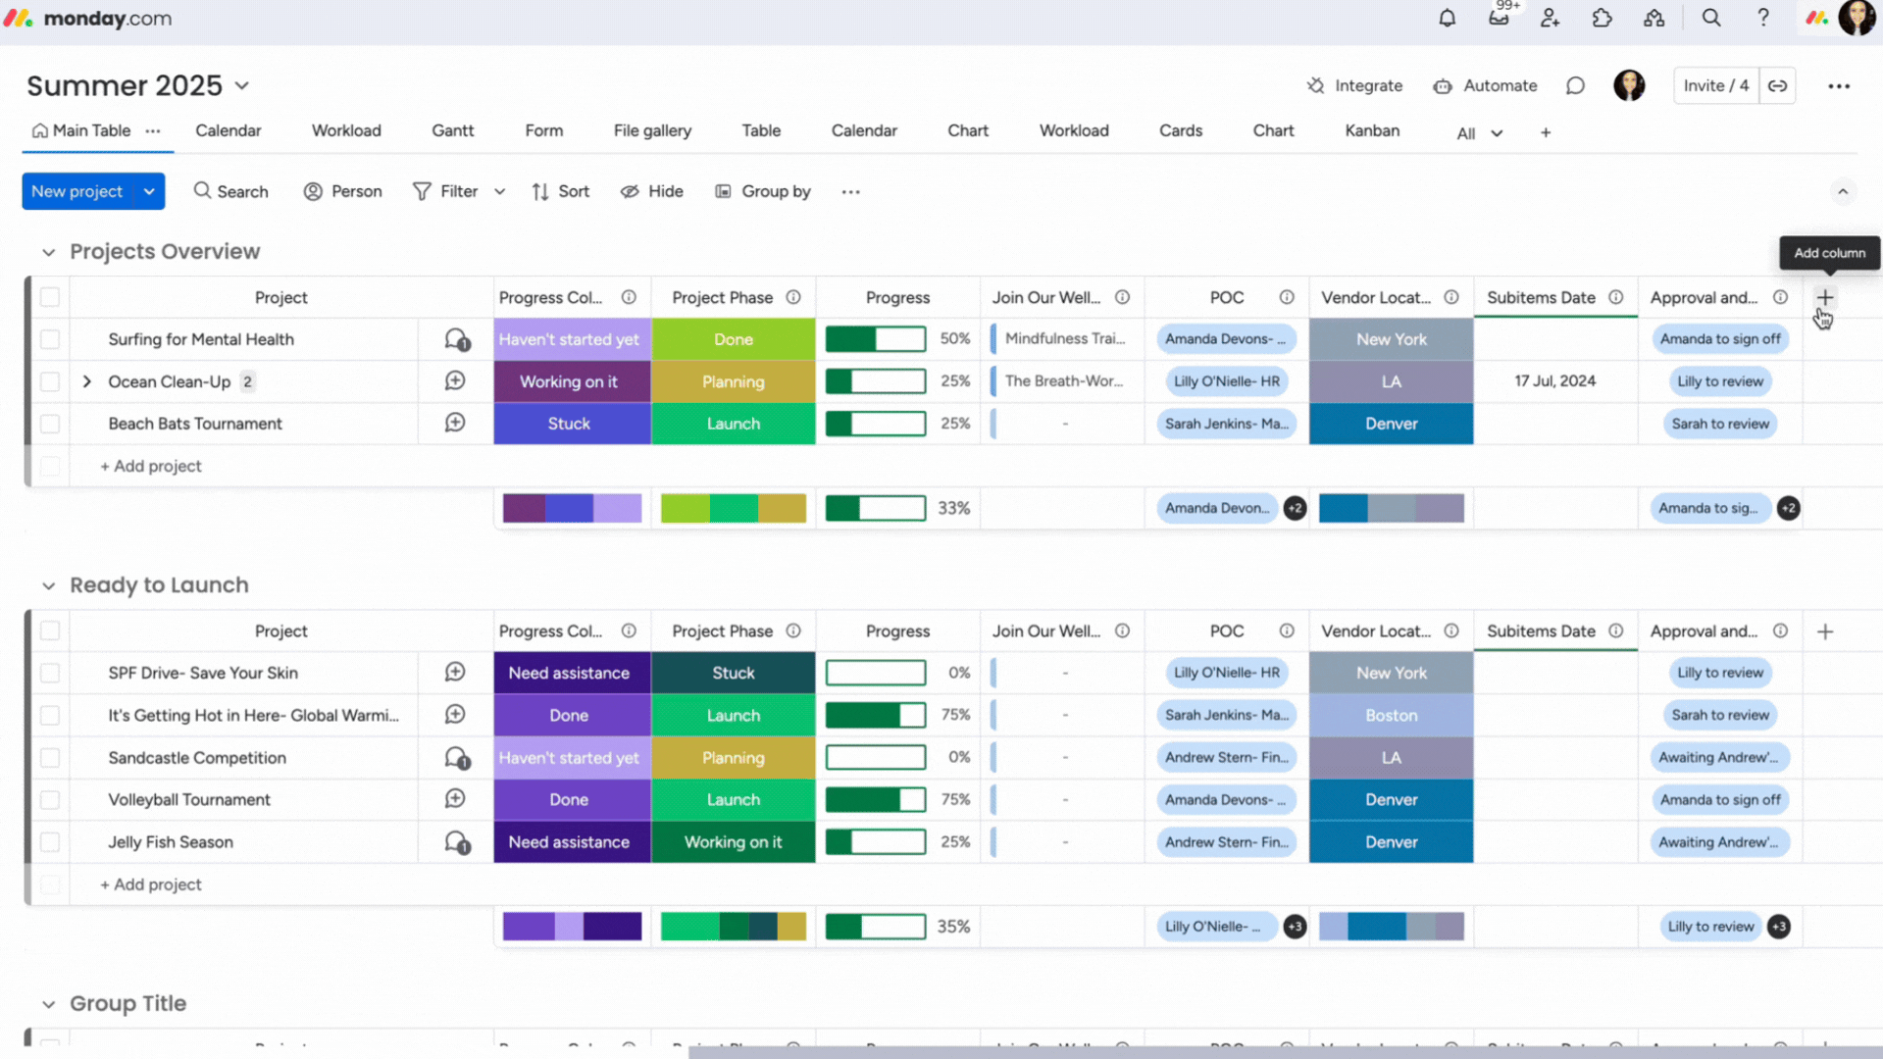1883x1059 pixels.
Task: Open the New project dropdown arrow
Action: 149,191
